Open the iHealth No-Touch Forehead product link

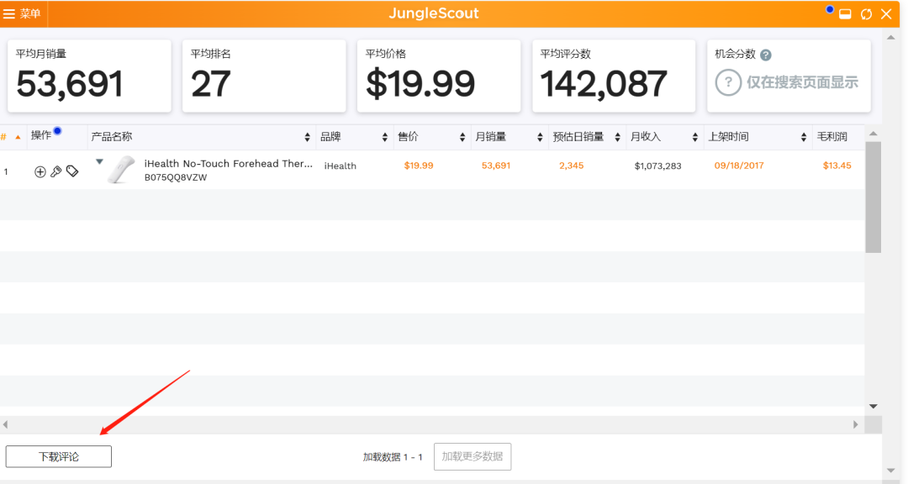tap(228, 164)
